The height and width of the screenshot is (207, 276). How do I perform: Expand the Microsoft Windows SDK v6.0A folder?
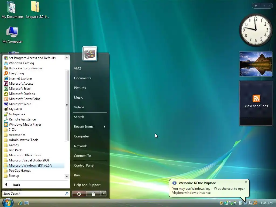coord(34,165)
